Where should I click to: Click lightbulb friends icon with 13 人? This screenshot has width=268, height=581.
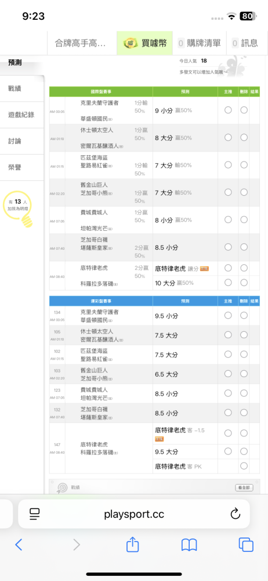pos(18,209)
